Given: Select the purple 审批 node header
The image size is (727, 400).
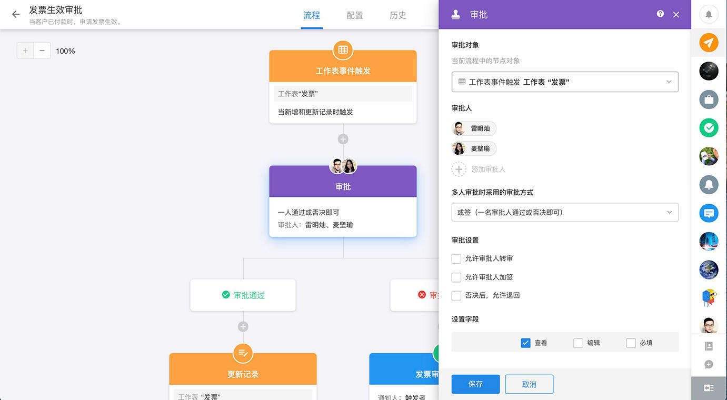Looking at the screenshot, I should [x=343, y=182].
